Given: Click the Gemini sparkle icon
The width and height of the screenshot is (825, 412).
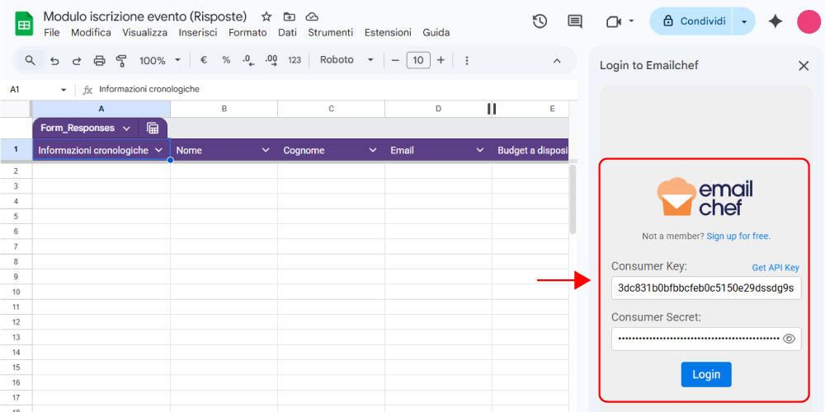Looking at the screenshot, I should tap(775, 21).
